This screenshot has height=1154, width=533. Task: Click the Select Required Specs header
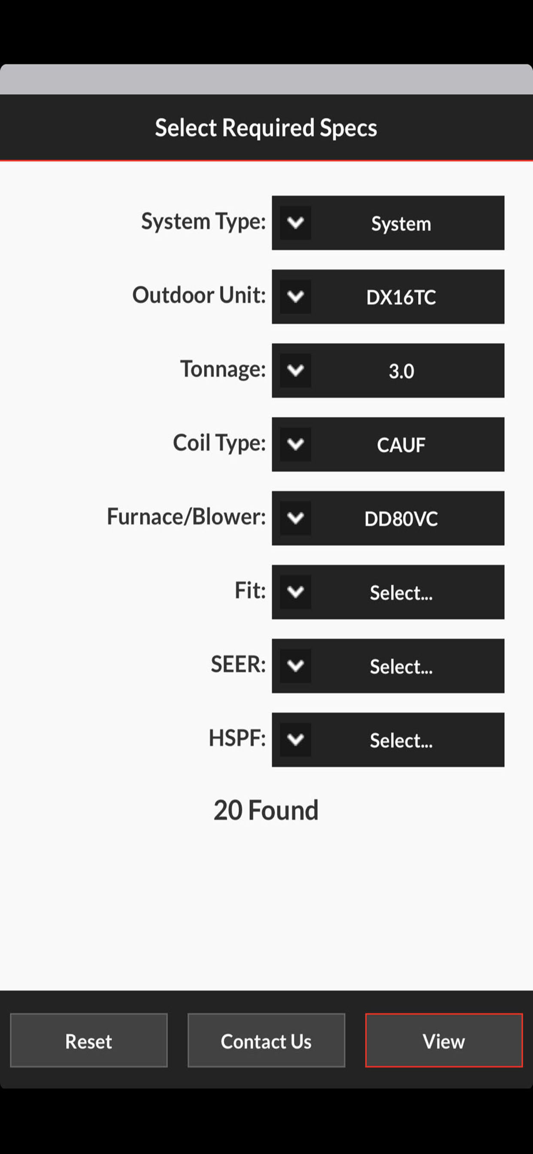click(x=266, y=128)
